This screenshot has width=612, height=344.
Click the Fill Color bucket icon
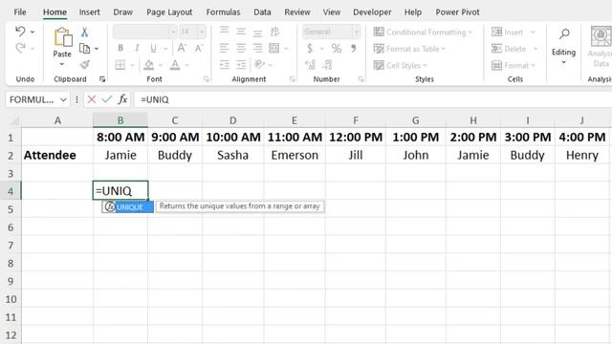point(149,65)
